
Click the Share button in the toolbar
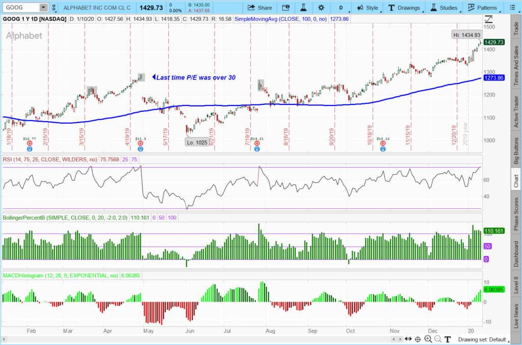pos(260,8)
